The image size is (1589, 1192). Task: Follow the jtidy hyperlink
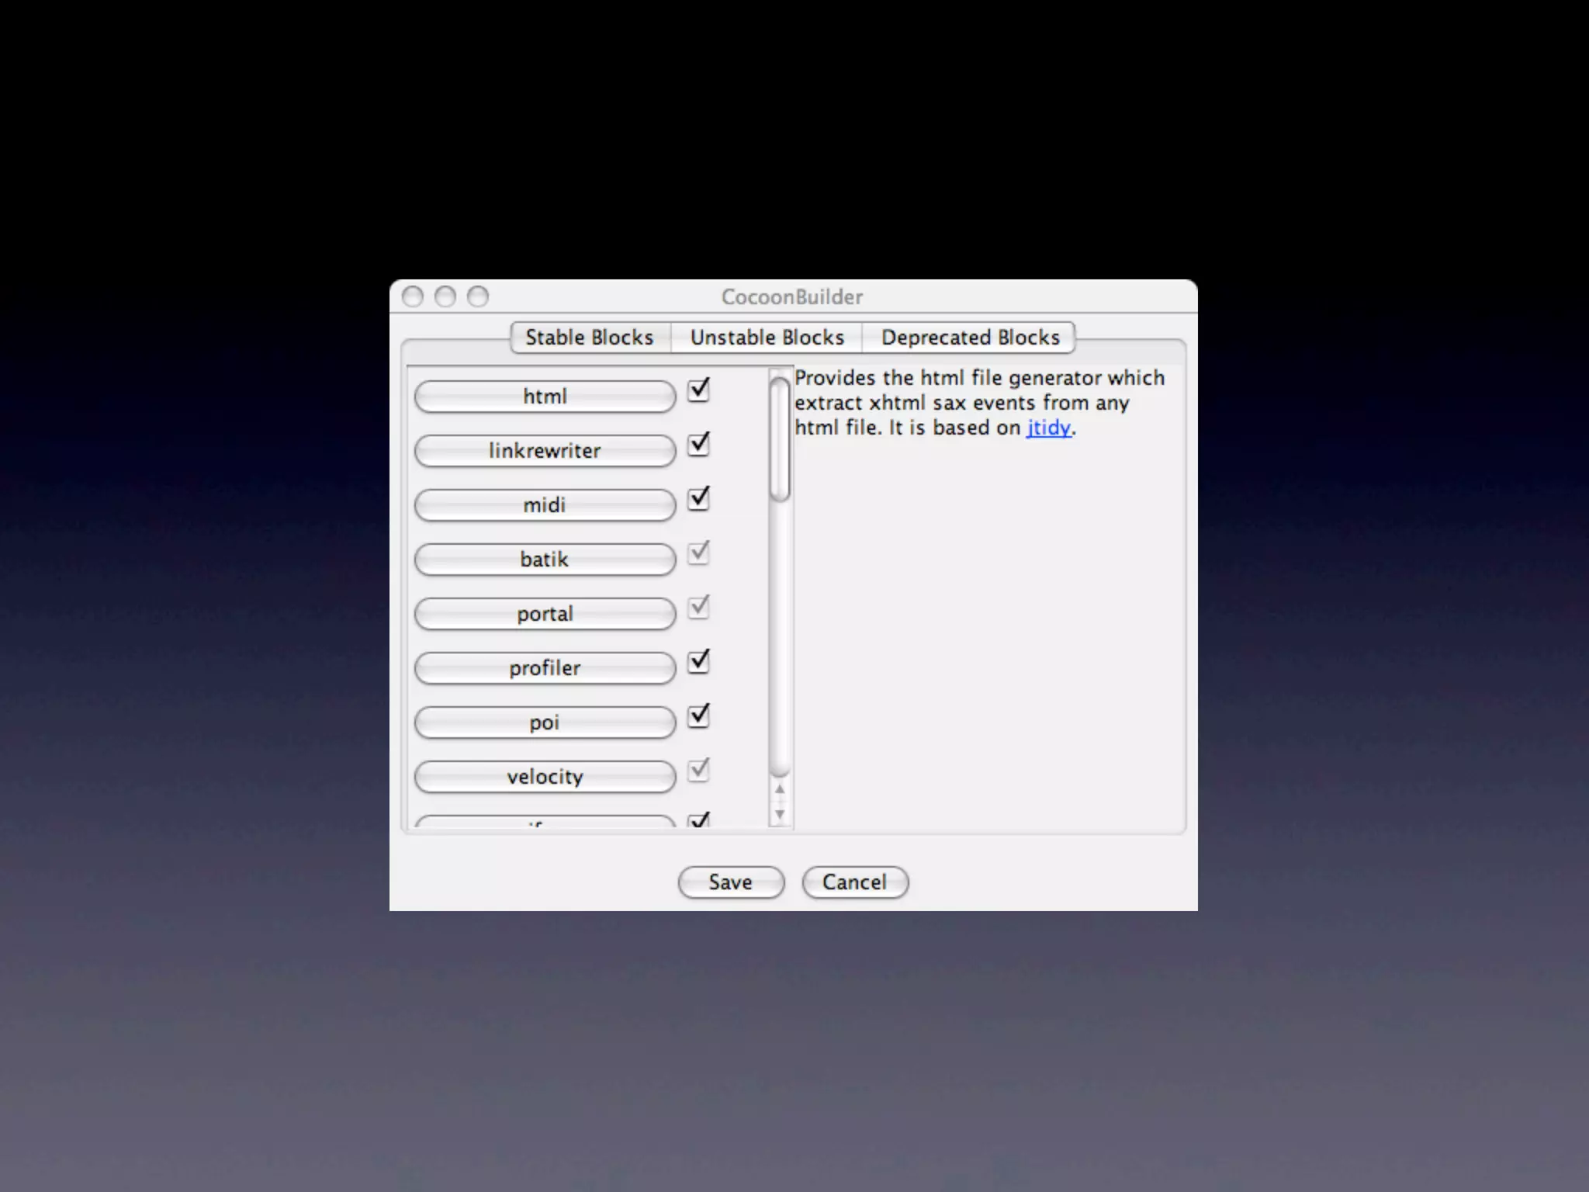1048,428
